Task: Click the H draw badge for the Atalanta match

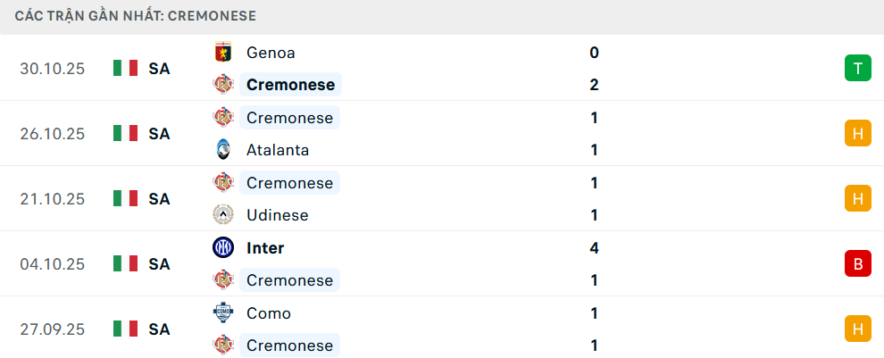Action: [857, 134]
